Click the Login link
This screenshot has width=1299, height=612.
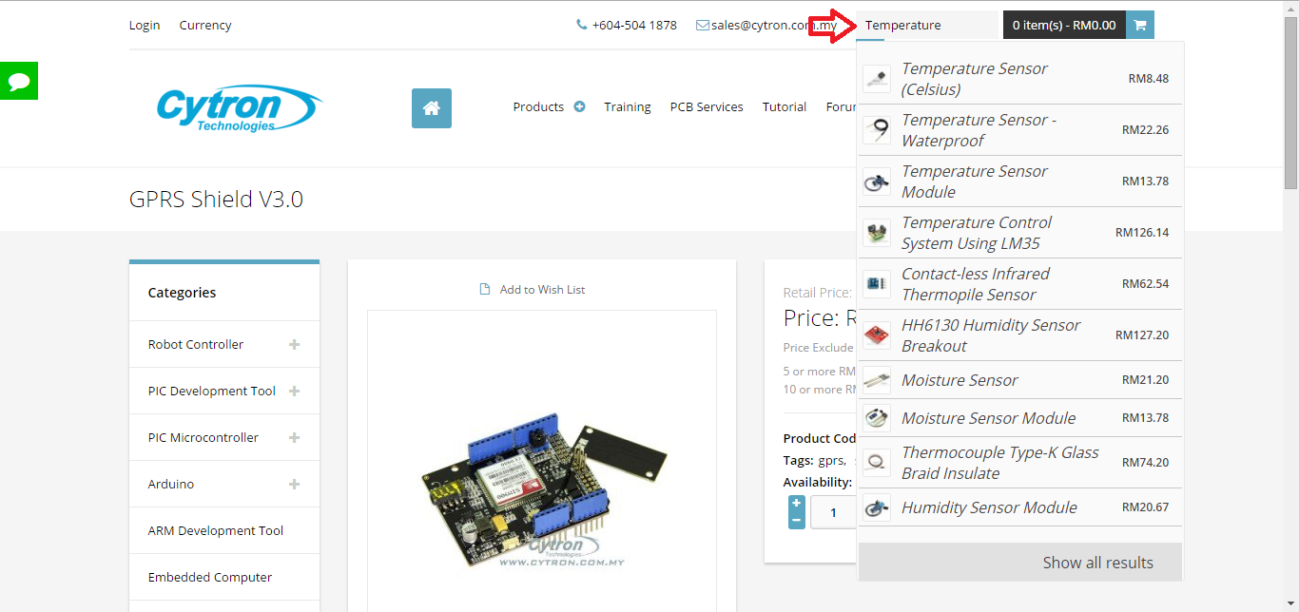(145, 26)
